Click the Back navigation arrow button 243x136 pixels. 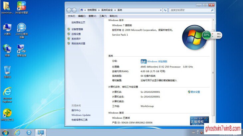pos(69,10)
